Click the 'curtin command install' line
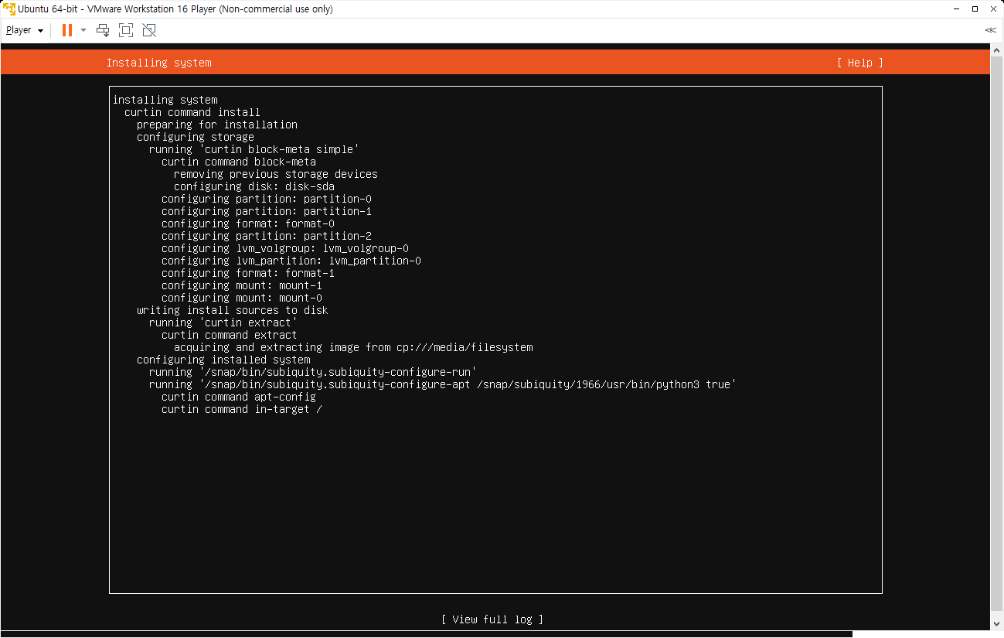 point(192,112)
